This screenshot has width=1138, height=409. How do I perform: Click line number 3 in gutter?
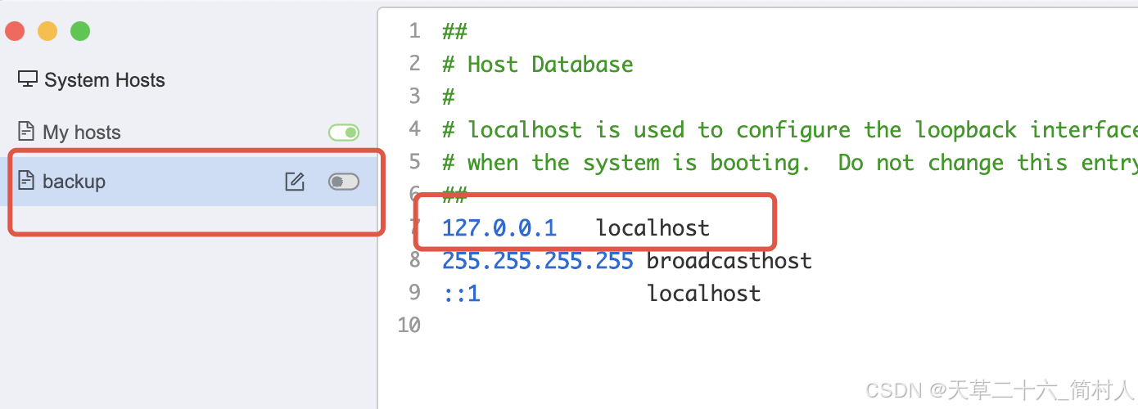coord(413,97)
